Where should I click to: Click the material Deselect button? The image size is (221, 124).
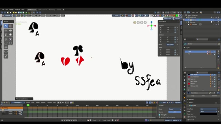(x=214, y=96)
